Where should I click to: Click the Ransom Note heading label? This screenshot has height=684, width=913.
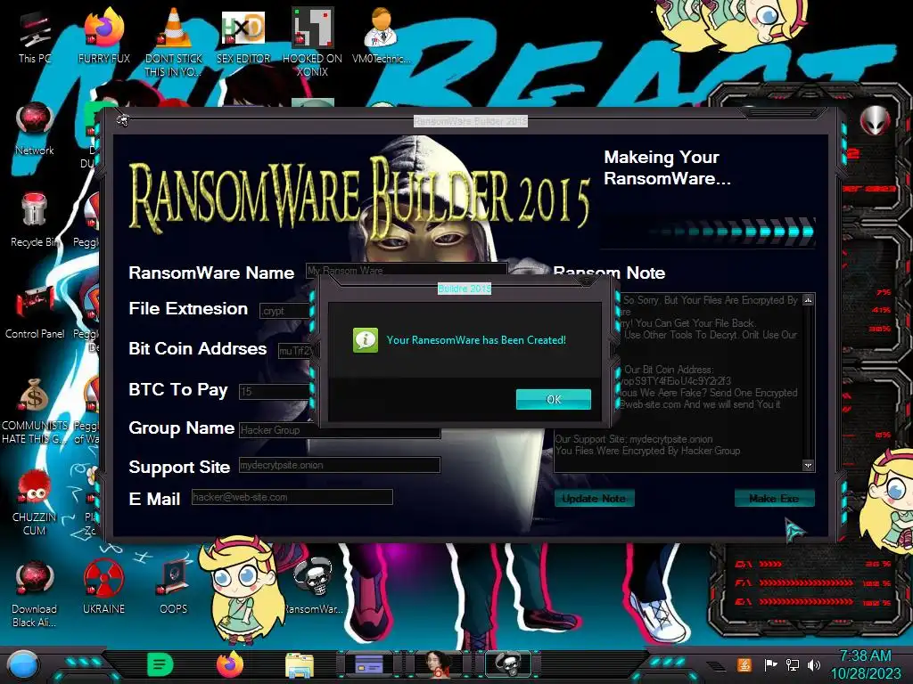pos(609,273)
